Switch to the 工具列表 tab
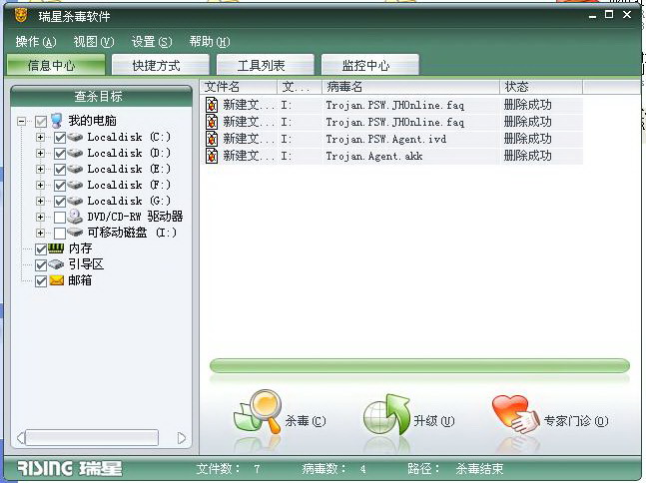Image resolution: width=646 pixels, height=483 pixels. click(266, 65)
